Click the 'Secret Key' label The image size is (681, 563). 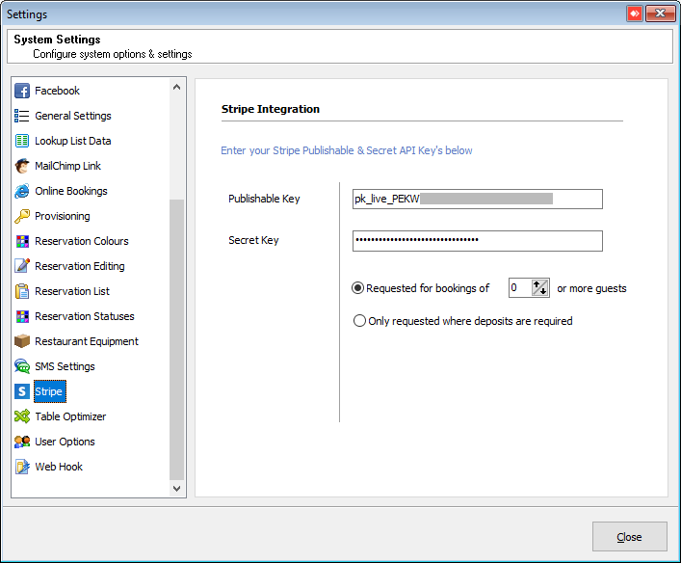pyautogui.click(x=253, y=240)
